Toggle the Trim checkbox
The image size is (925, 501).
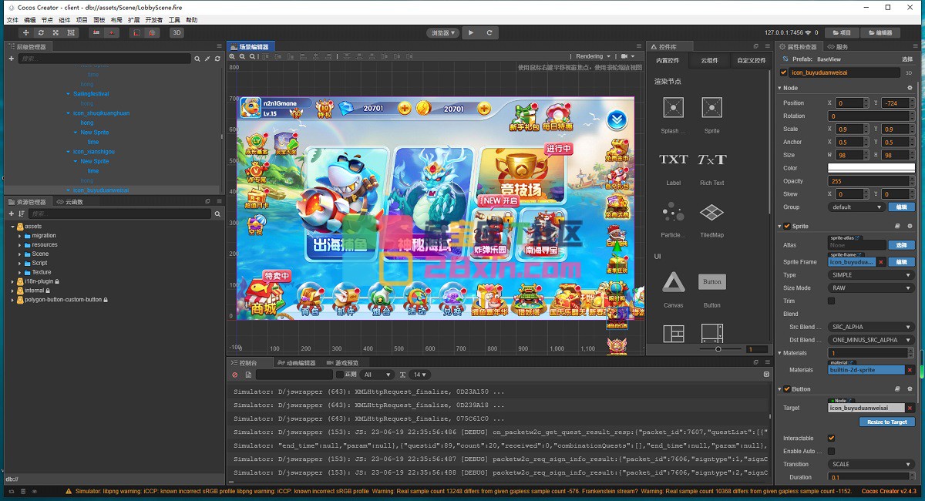pos(831,301)
